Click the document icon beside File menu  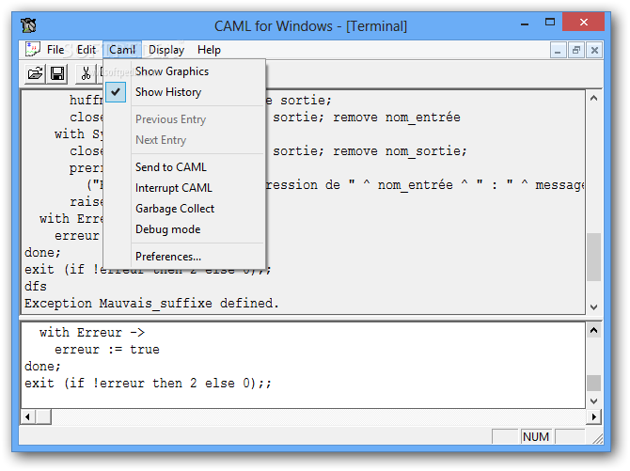[x=33, y=50]
